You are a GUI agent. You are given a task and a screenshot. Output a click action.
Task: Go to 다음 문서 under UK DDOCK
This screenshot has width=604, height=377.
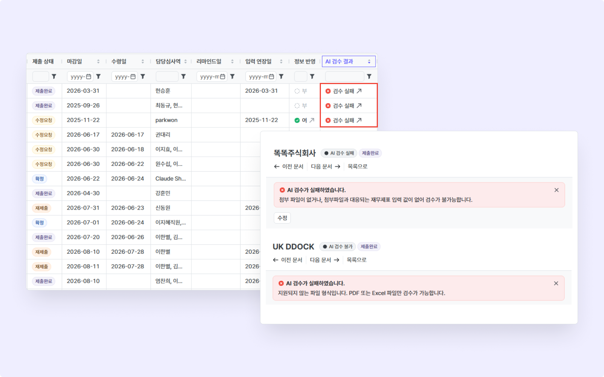(x=325, y=260)
